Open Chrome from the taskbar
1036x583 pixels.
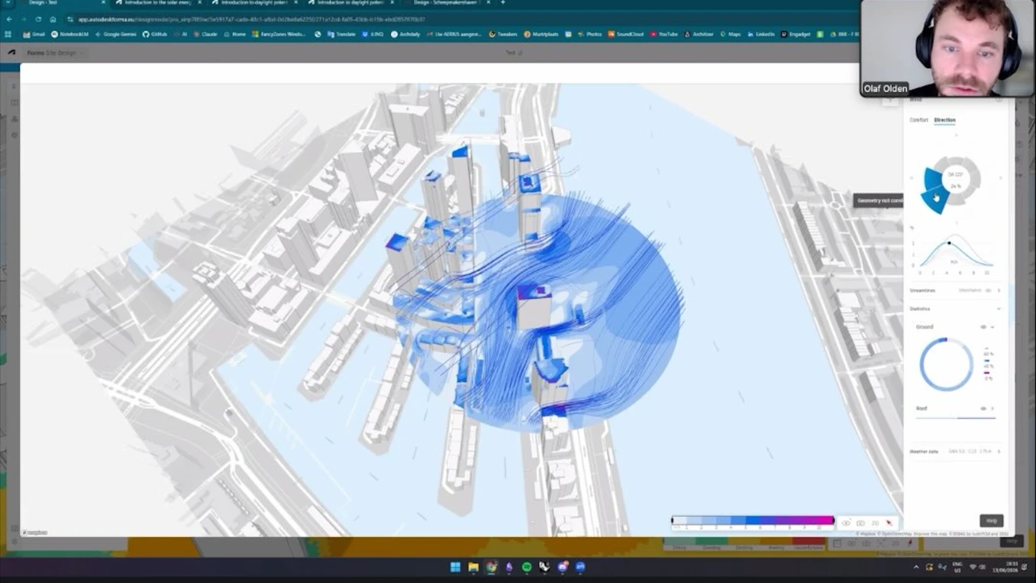click(491, 567)
